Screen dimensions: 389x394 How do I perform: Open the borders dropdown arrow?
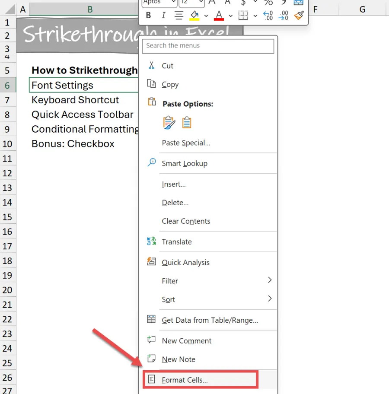255,16
